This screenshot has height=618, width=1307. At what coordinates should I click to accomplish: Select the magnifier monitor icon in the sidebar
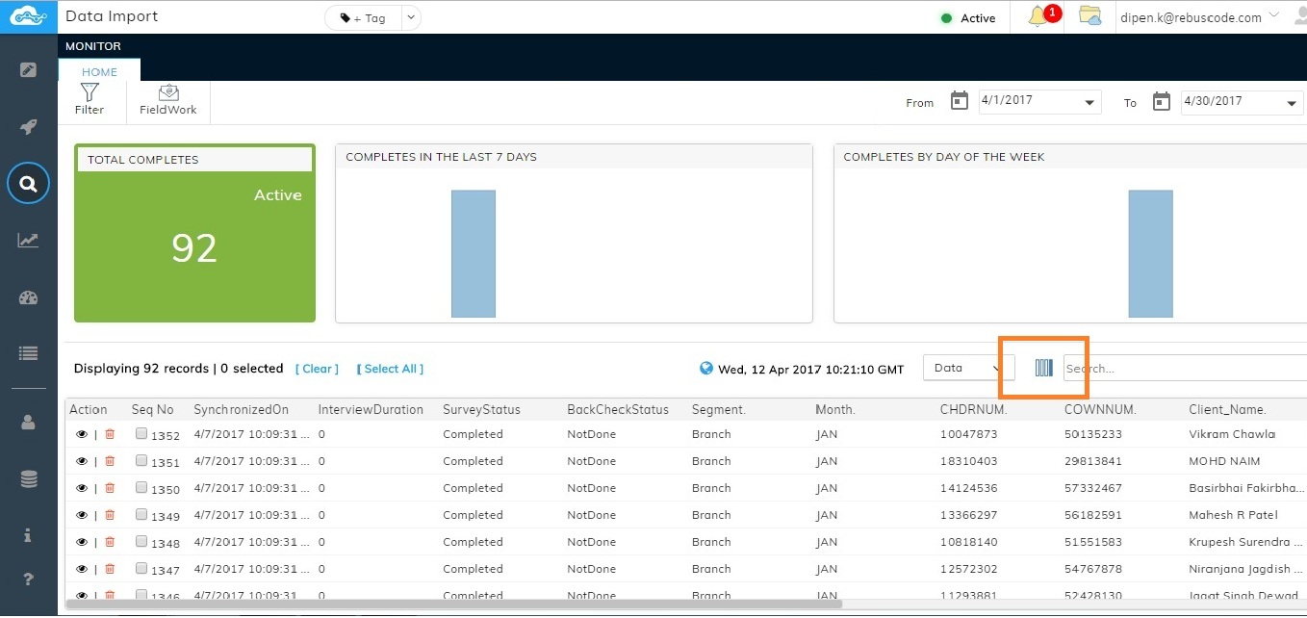(28, 184)
